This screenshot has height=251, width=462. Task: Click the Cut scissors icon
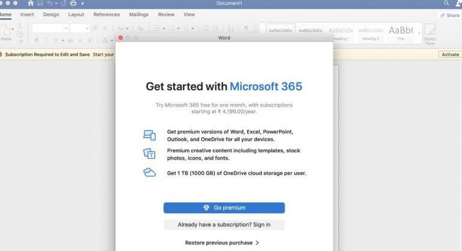20,26
